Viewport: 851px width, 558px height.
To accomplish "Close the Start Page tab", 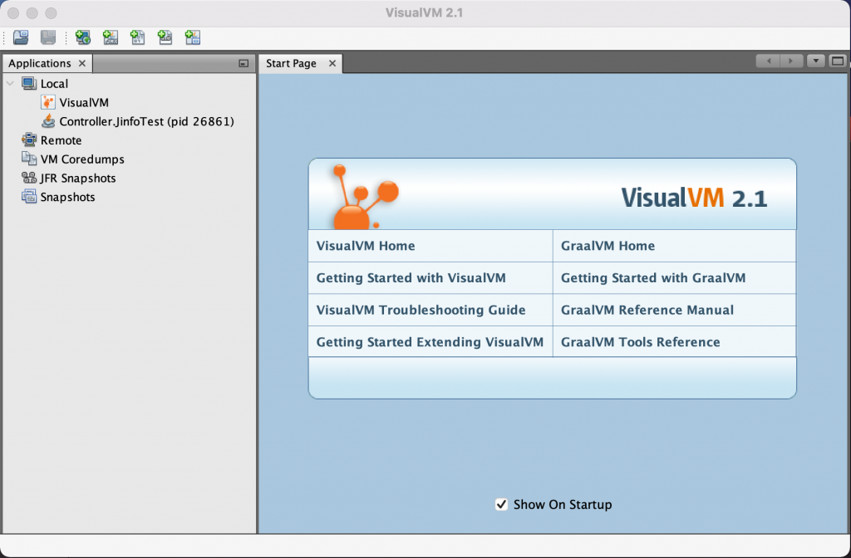I will (x=332, y=63).
